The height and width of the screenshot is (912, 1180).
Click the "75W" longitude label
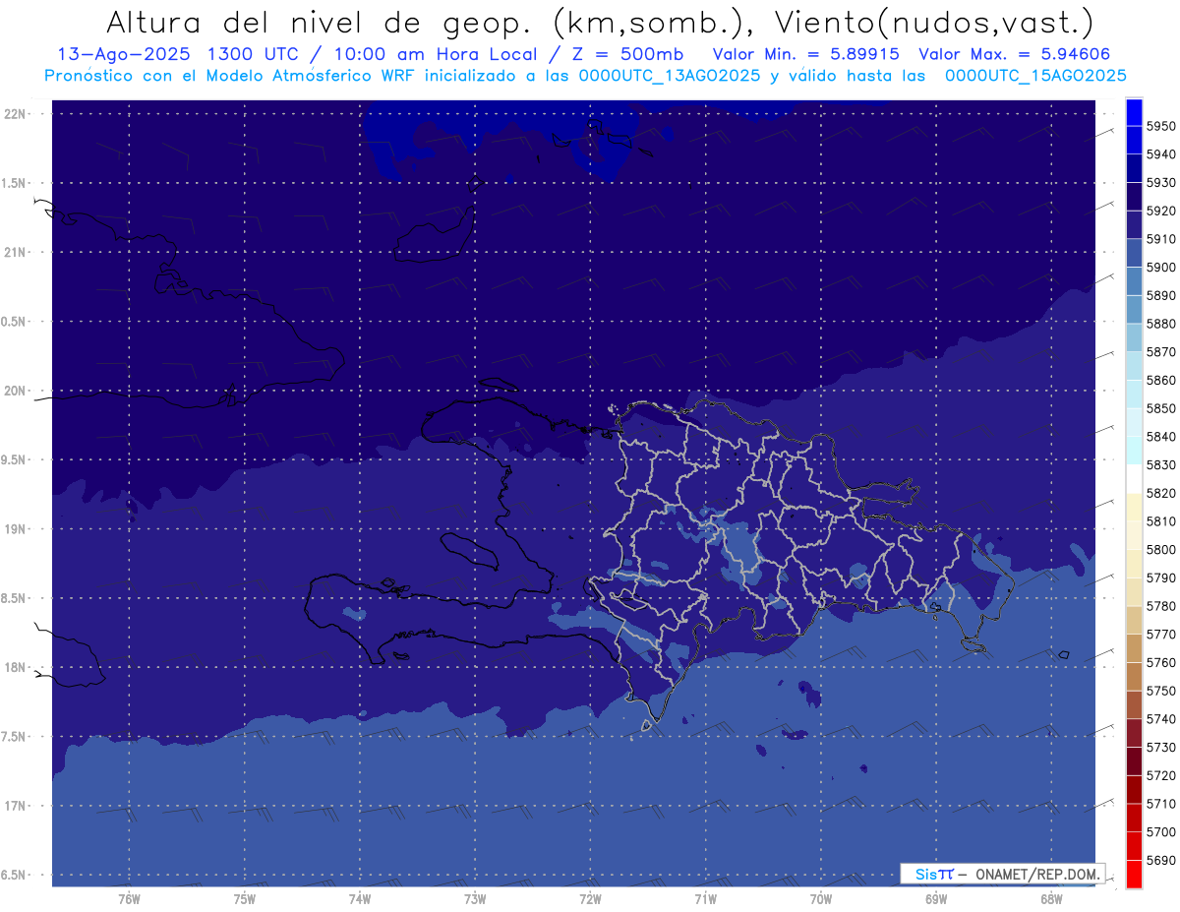tap(245, 899)
